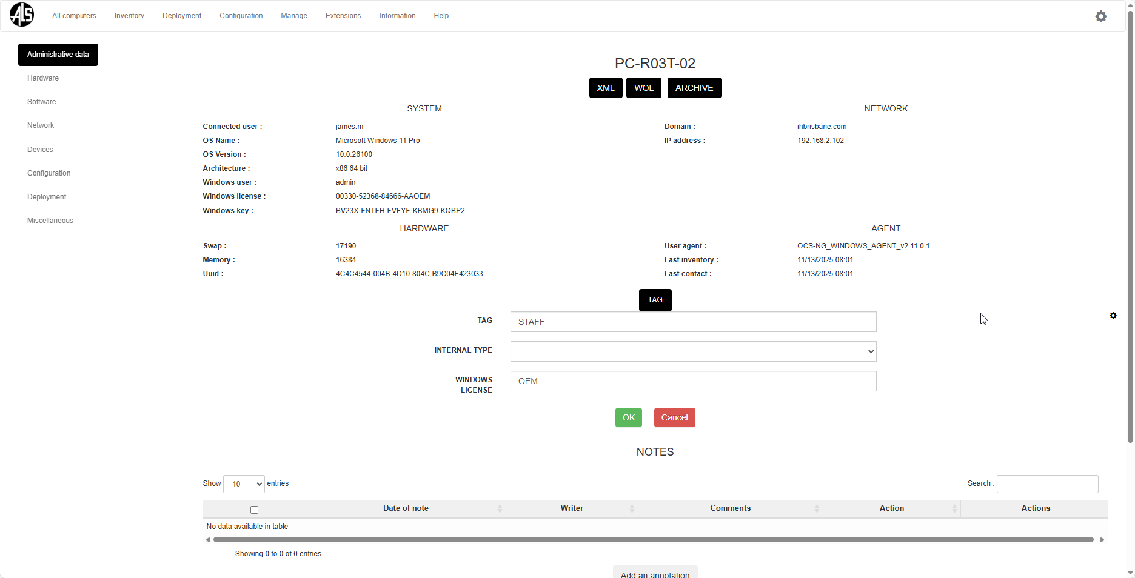Sort notes by Date of note column
Image resolution: width=1135 pixels, height=578 pixels.
[406, 508]
